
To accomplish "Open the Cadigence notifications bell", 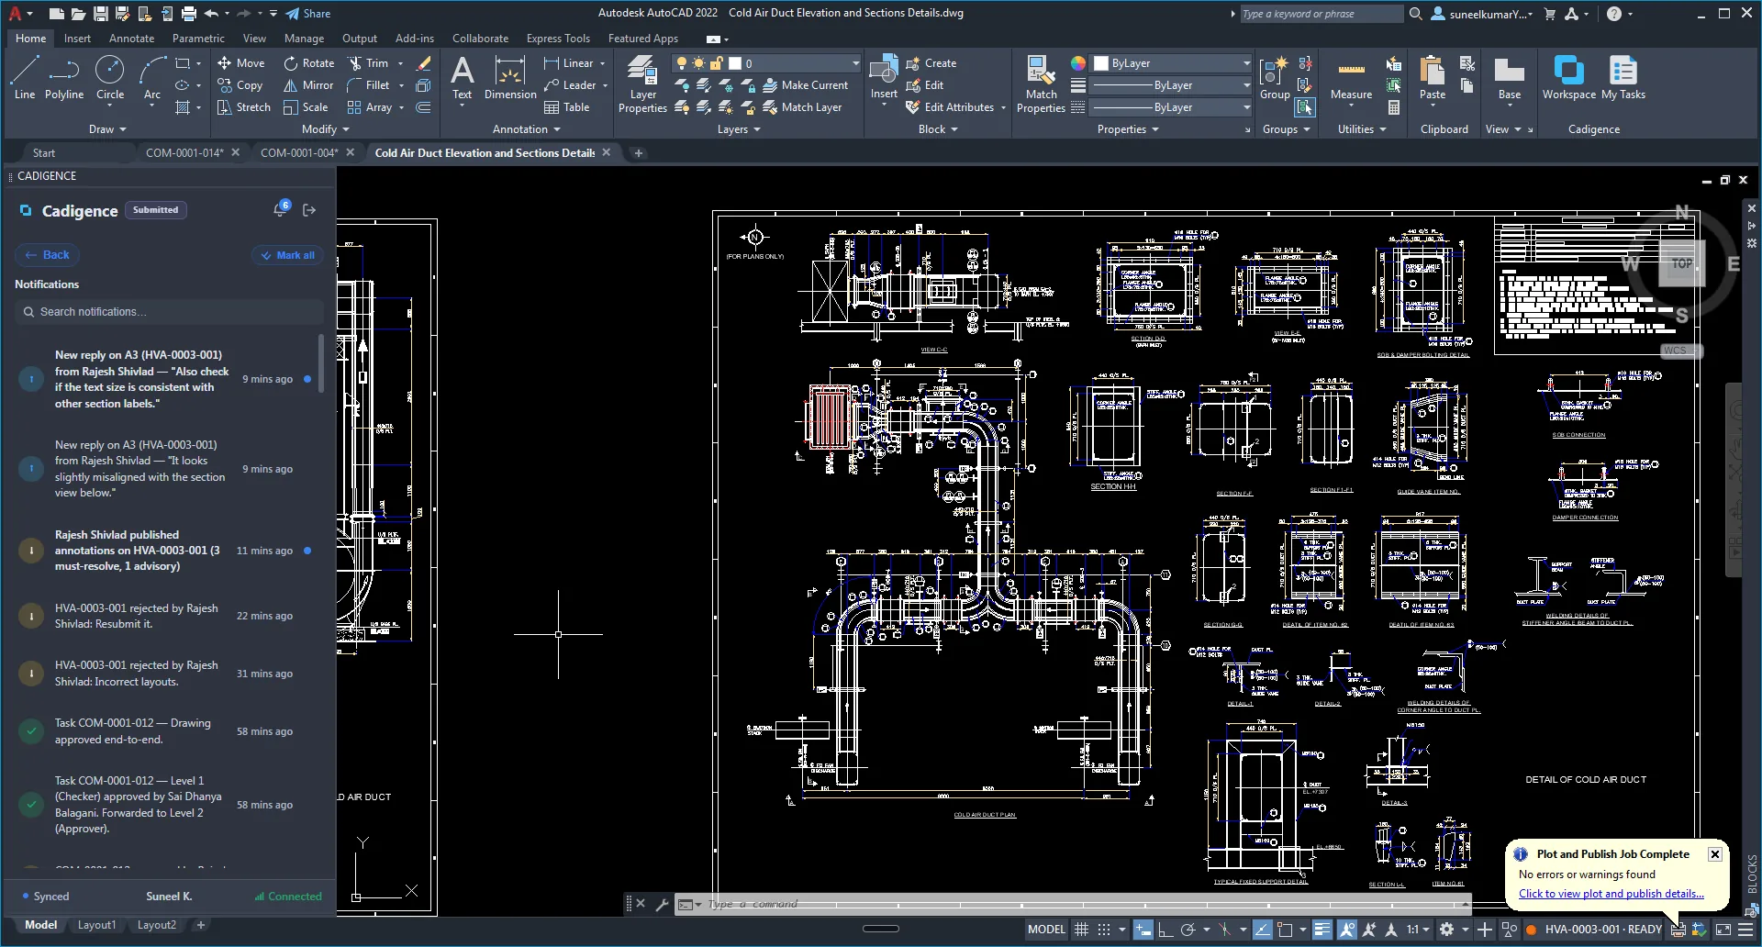I will pos(280,210).
